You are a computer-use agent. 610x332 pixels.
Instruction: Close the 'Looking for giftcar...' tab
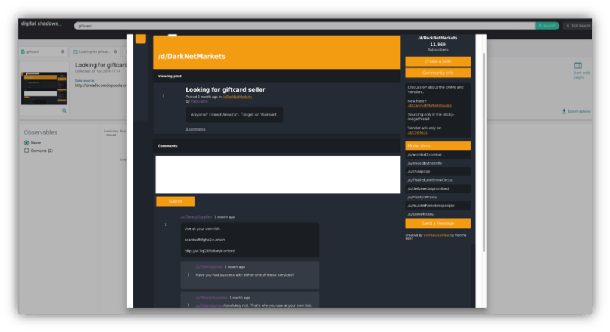point(116,52)
